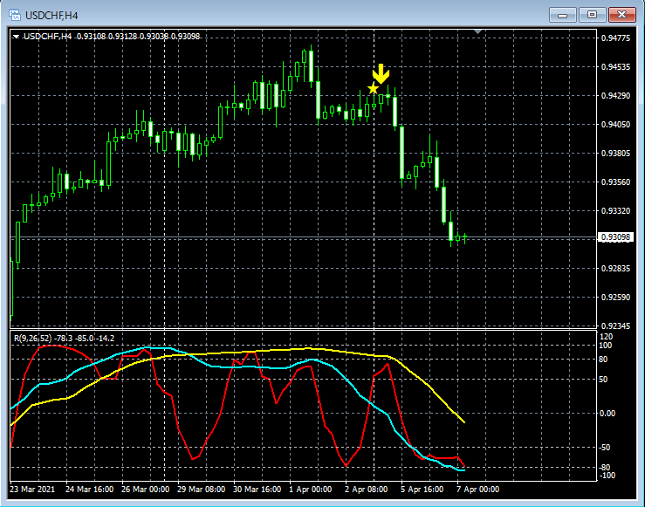
Task: Click the 30 Mar 16:00 time label
Action: coord(257,490)
